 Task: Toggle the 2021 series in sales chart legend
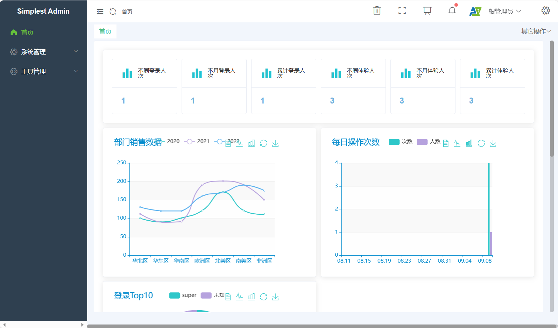pyautogui.click(x=198, y=141)
